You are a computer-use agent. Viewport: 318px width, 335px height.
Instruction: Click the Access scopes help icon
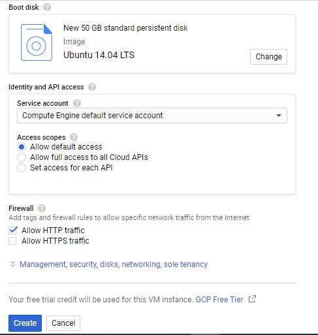74,137
